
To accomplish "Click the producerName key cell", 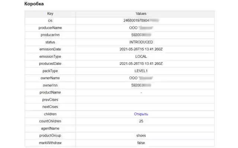I will [x=50, y=28].
